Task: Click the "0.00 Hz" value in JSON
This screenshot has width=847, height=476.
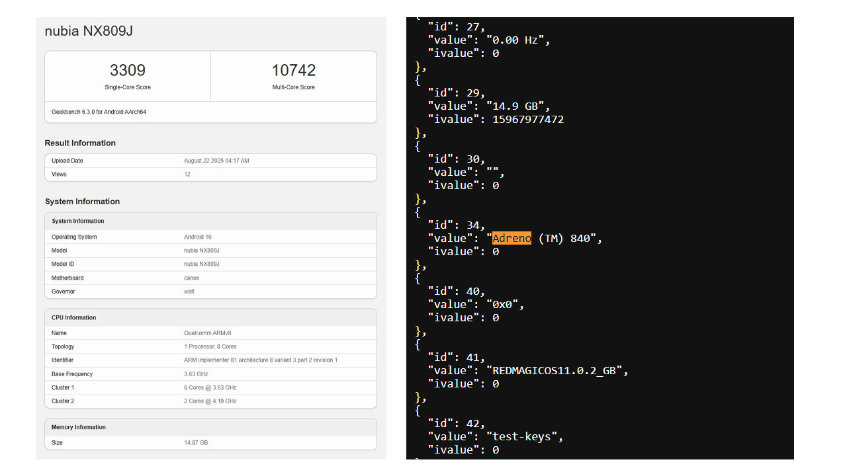Action: point(515,40)
